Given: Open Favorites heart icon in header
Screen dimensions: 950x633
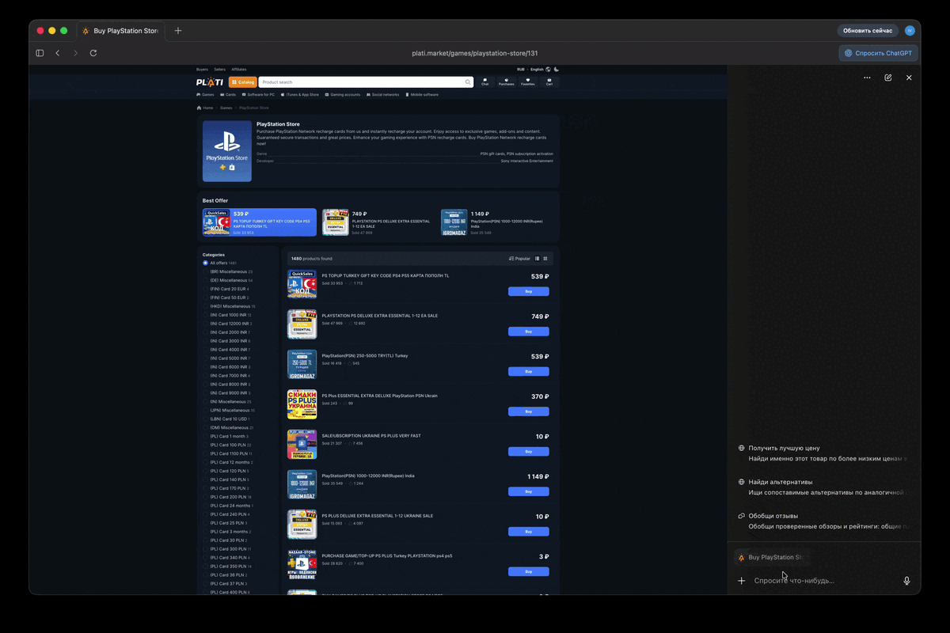Looking at the screenshot, I should pyautogui.click(x=528, y=81).
